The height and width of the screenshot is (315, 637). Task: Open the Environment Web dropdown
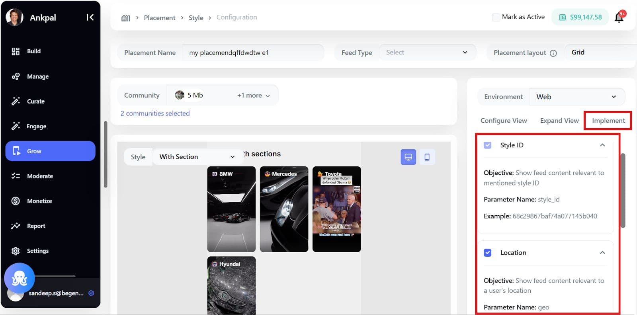(x=576, y=97)
